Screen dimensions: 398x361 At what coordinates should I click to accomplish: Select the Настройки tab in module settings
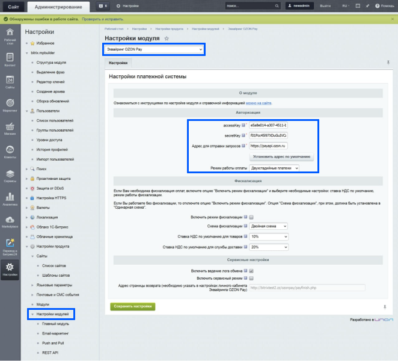[118, 63]
